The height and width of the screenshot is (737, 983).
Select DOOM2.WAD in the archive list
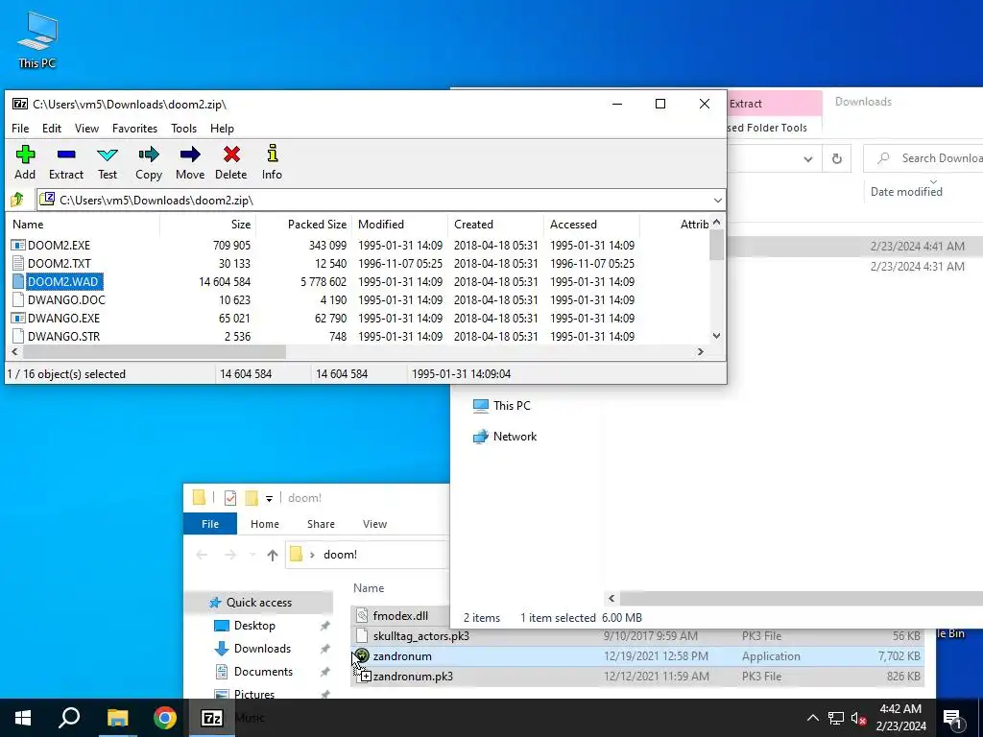click(x=63, y=281)
